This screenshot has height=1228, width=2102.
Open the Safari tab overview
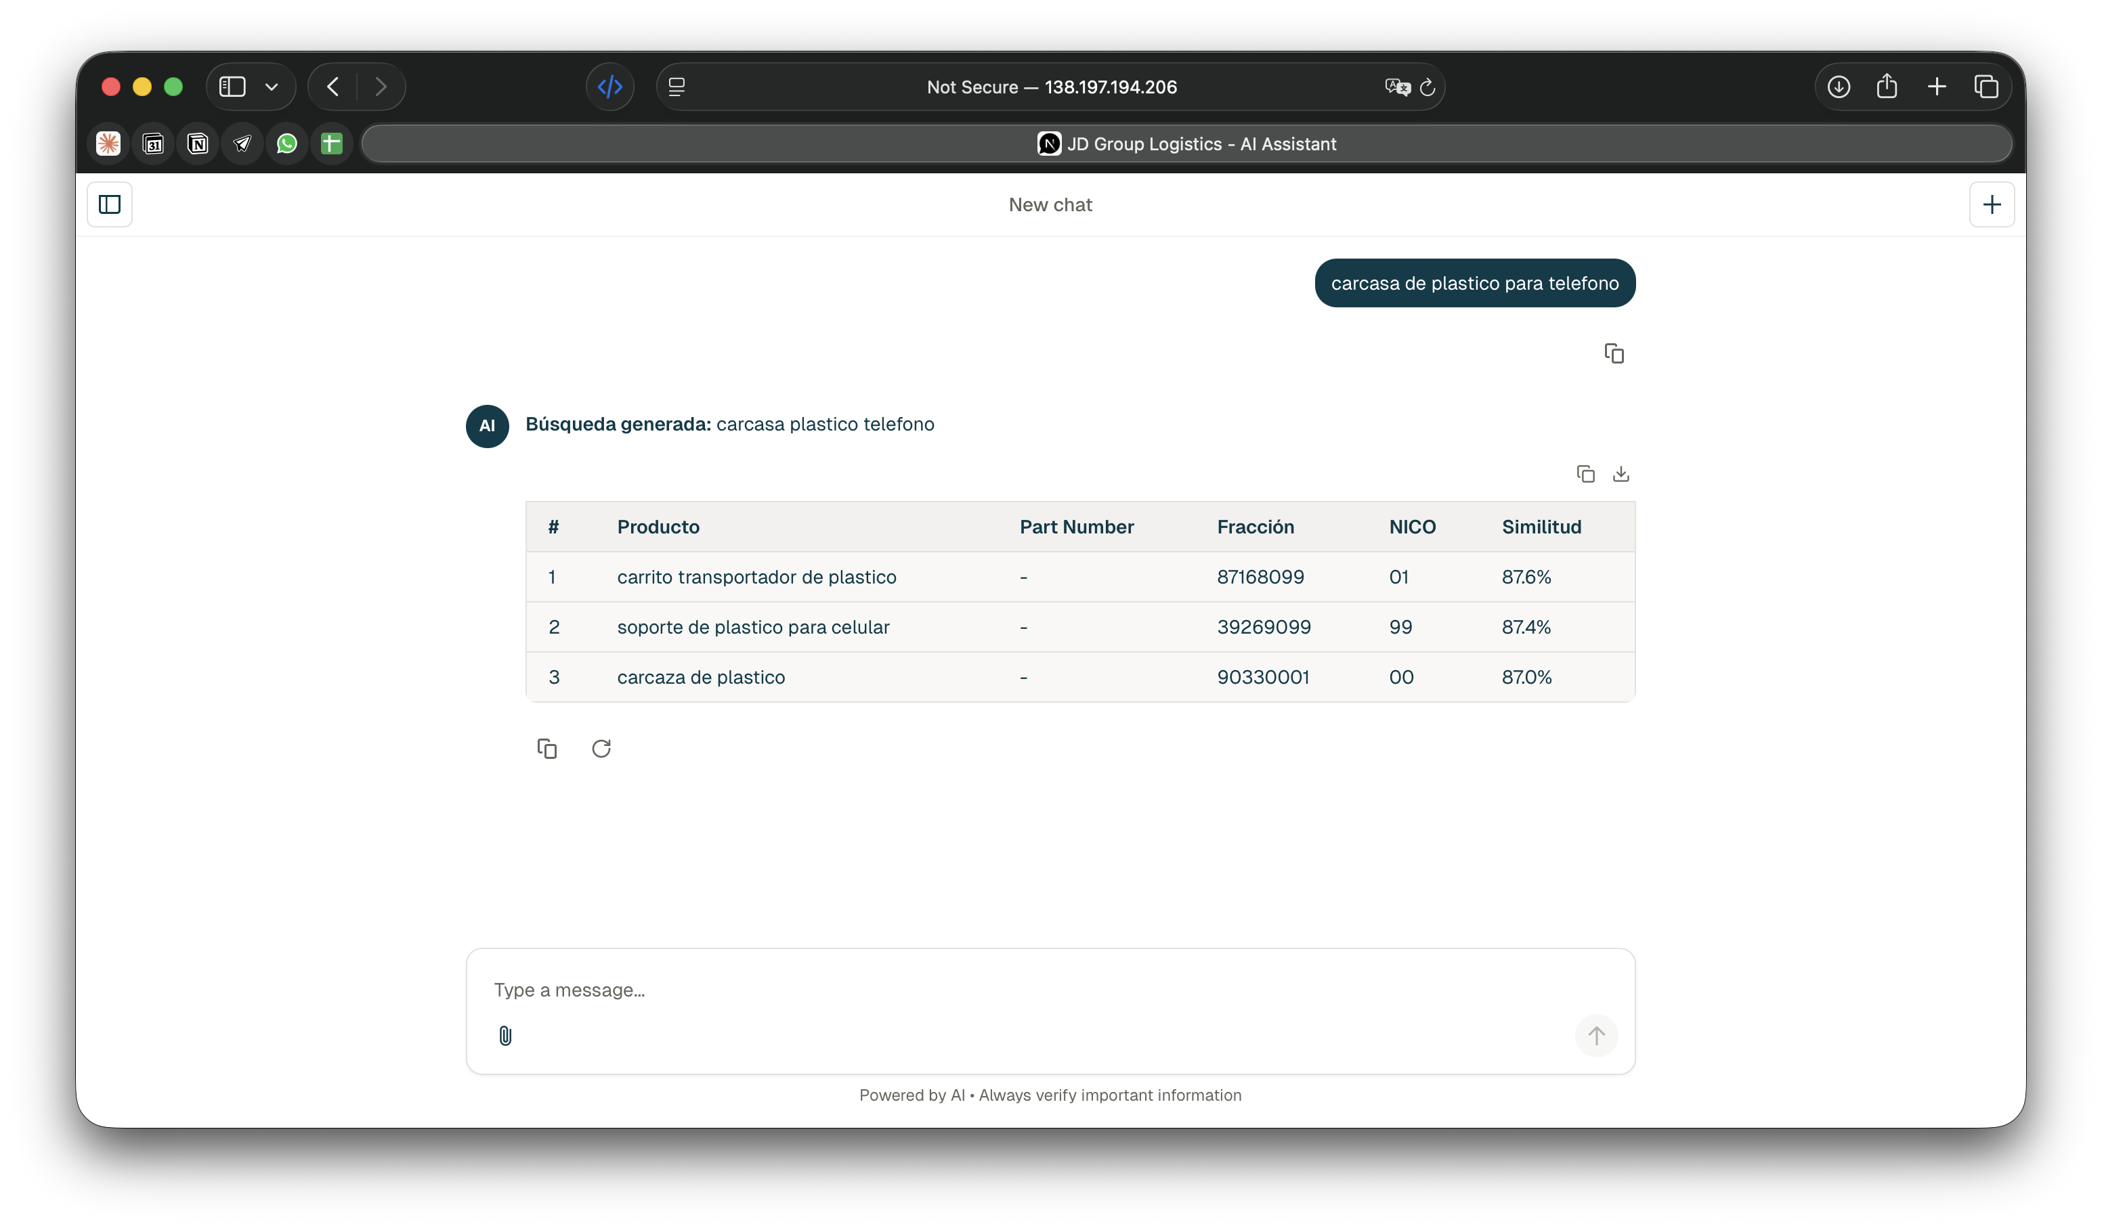pos(1986,87)
